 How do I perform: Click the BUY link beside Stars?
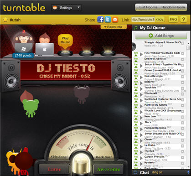[x=154, y=121]
